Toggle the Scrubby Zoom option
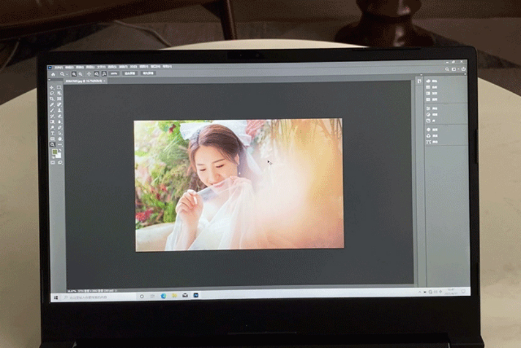 pos(104,73)
